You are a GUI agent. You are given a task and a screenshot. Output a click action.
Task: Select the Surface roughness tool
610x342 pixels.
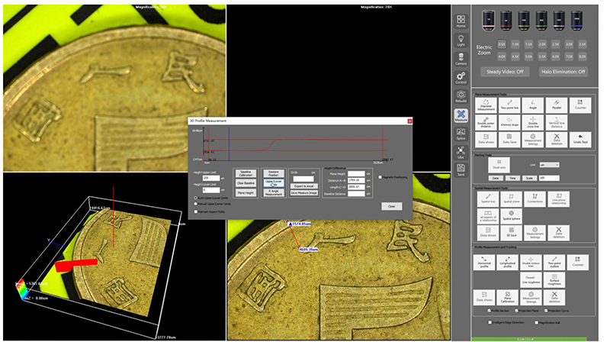(554, 279)
